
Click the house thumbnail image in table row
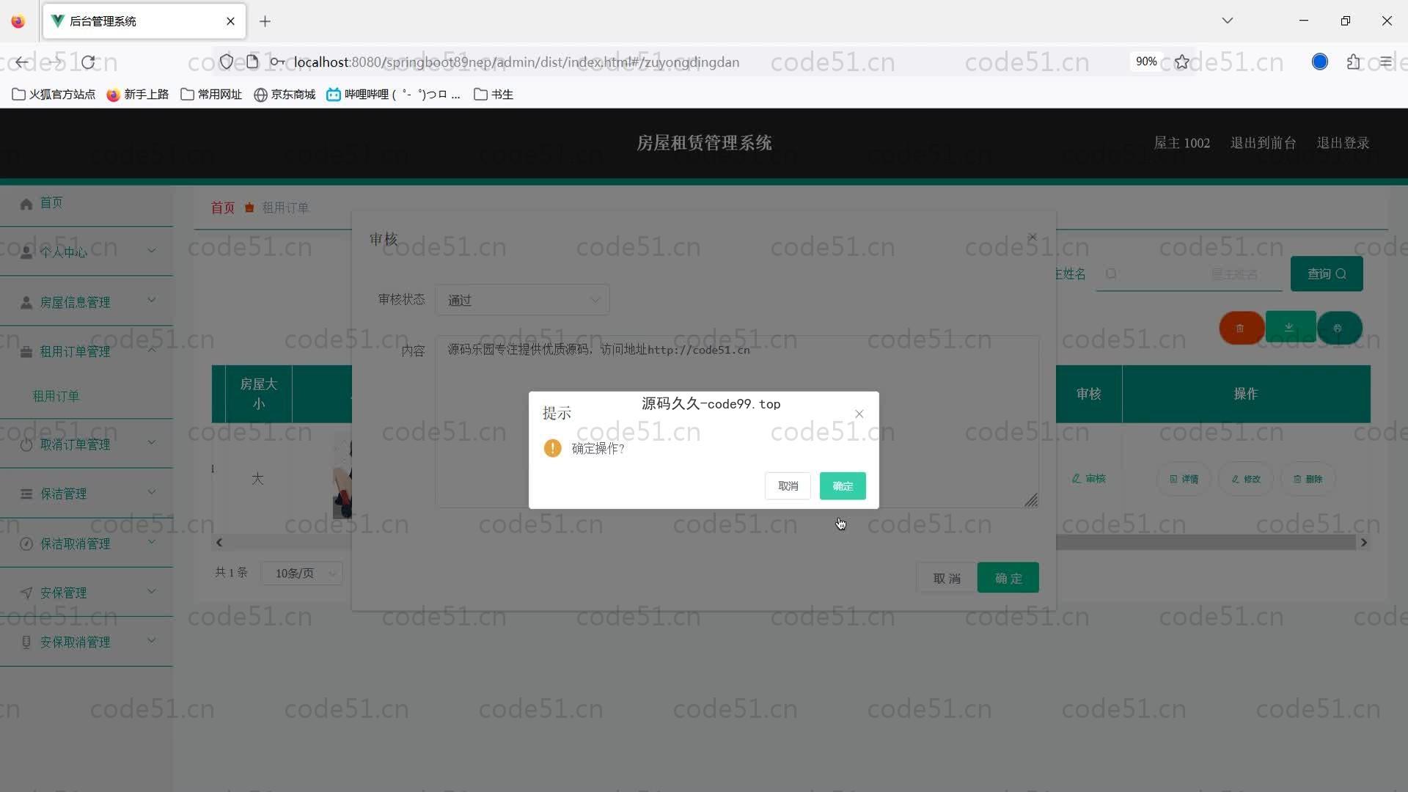tap(342, 477)
